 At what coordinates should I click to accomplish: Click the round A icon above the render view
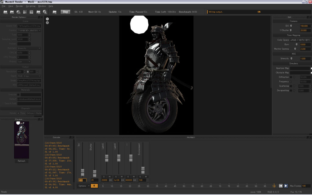point(48,23)
